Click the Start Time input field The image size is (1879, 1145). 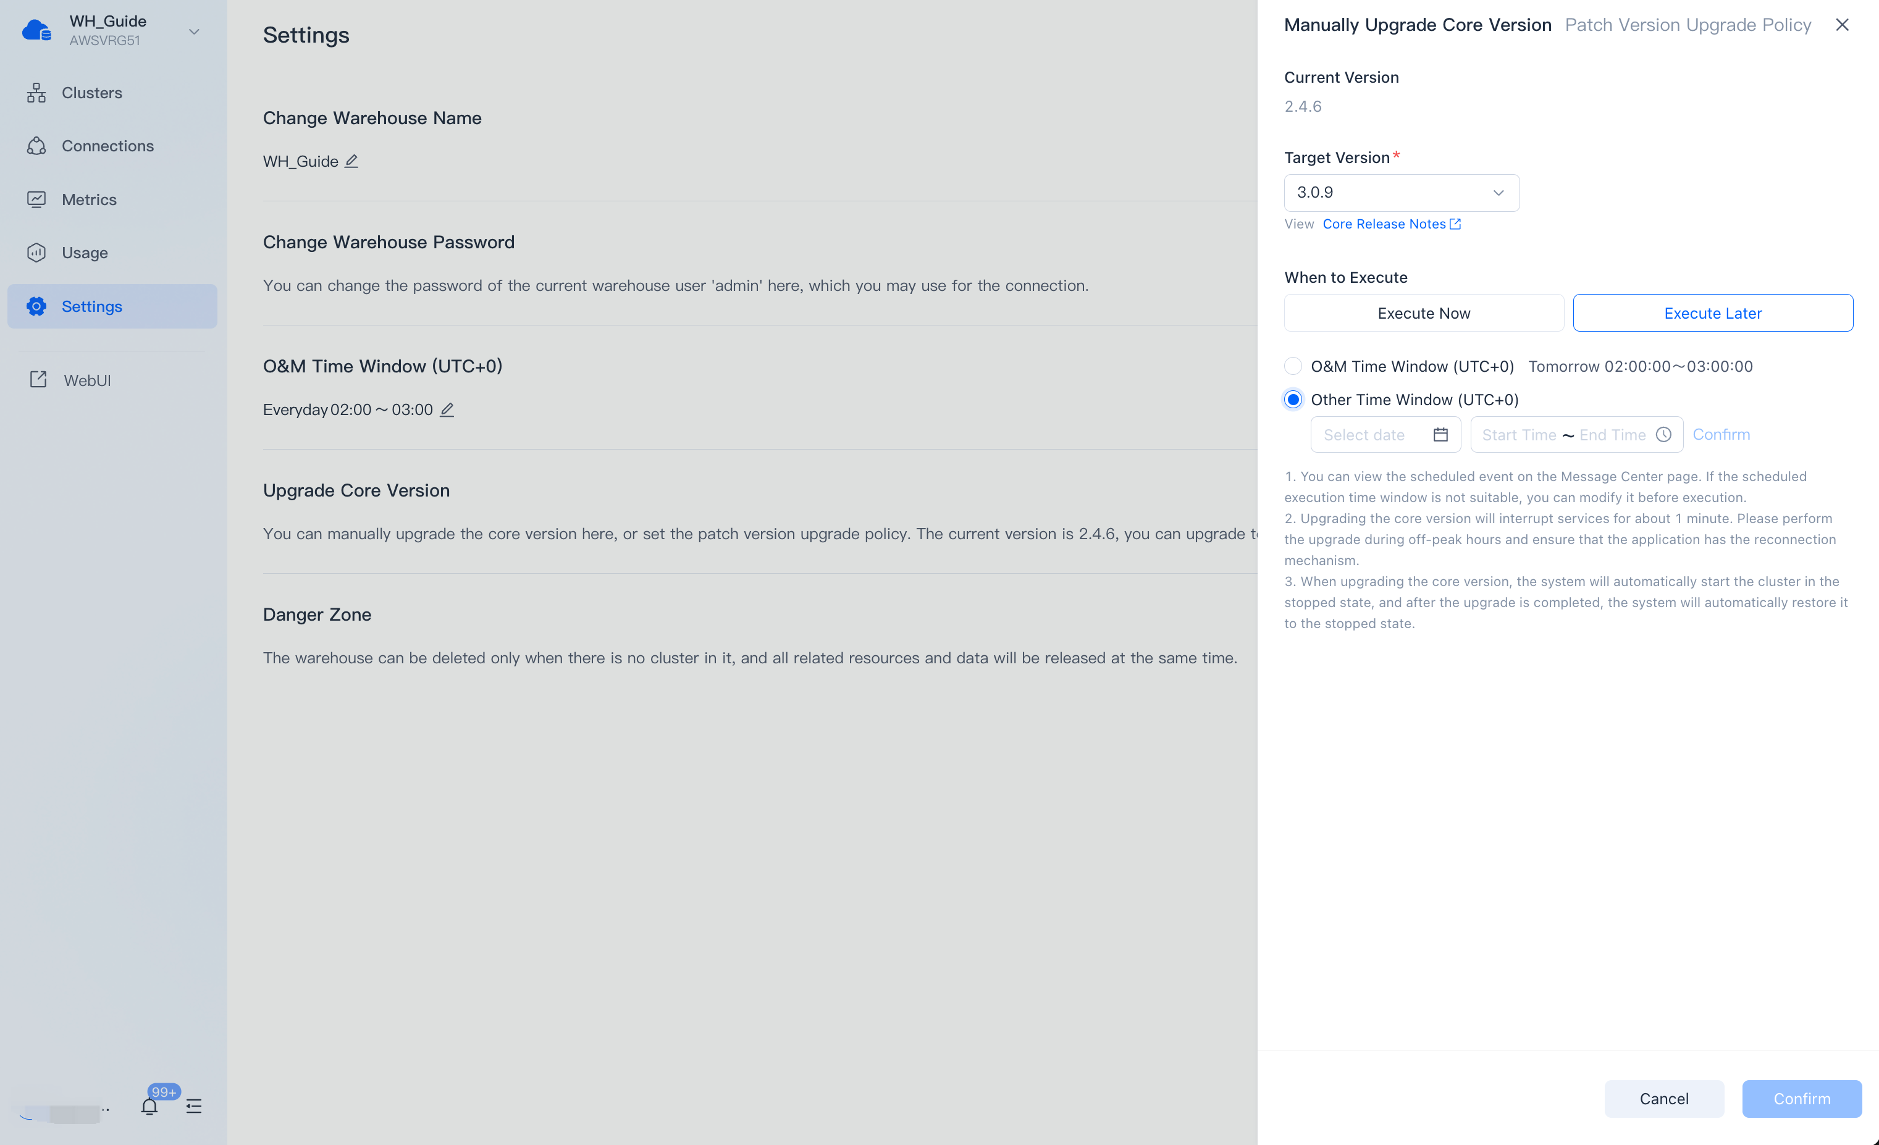pos(1518,435)
